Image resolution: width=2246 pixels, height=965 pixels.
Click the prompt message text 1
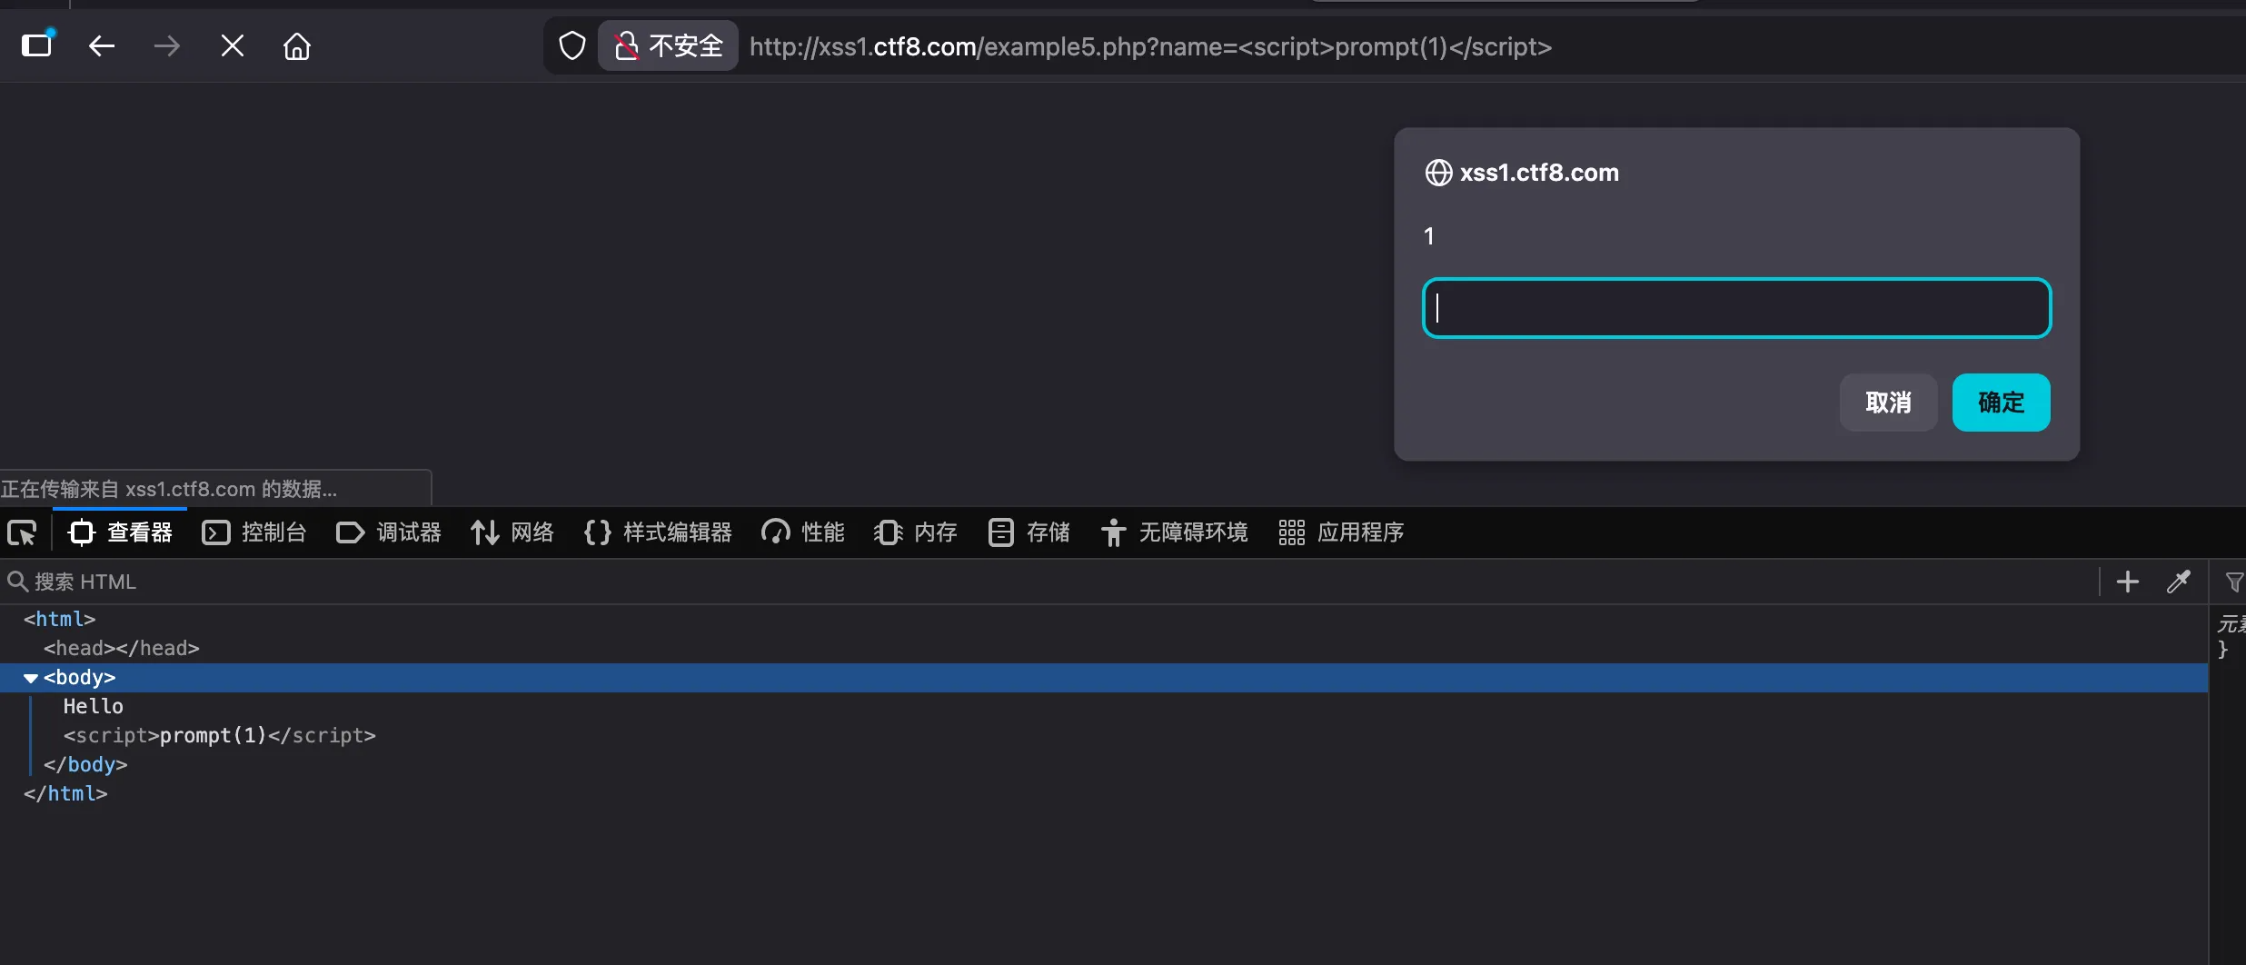(1429, 236)
